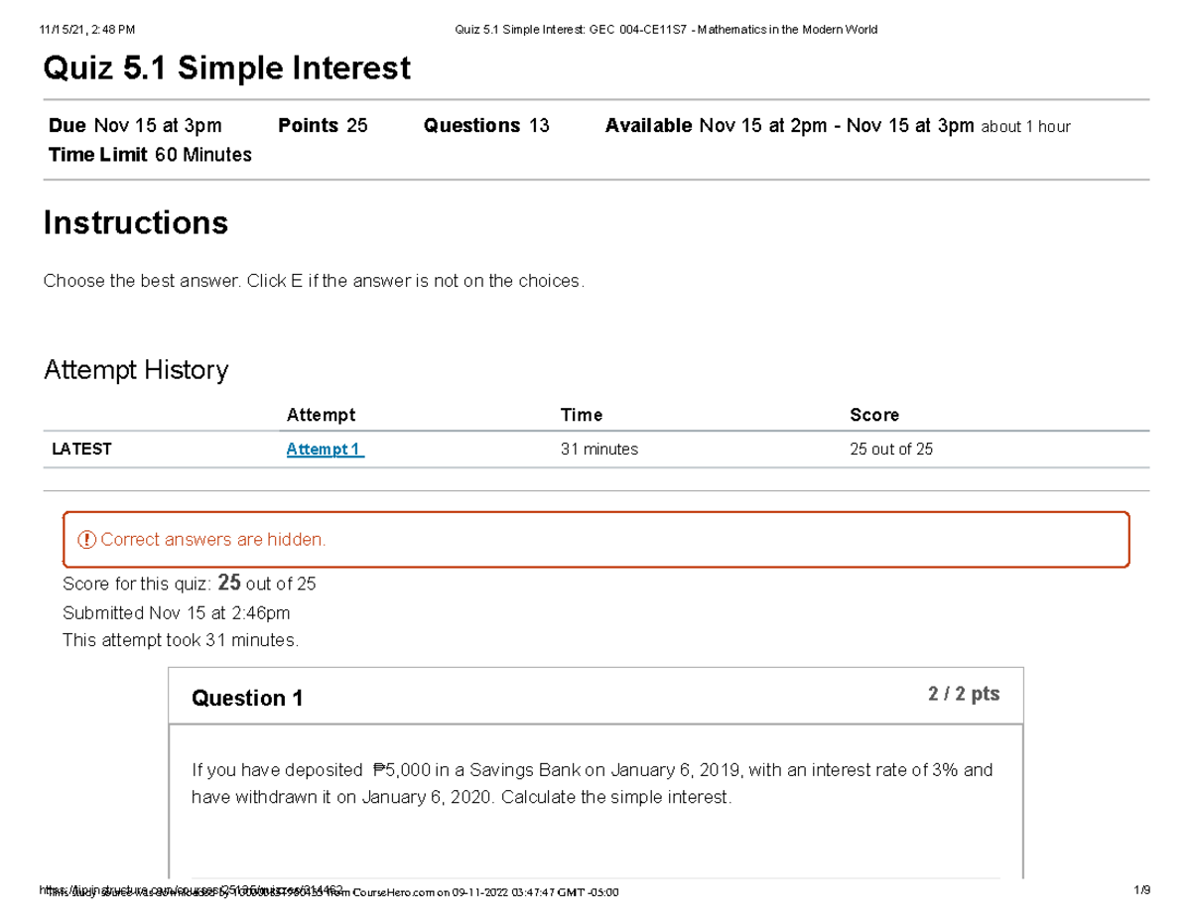Click the Score column header
The image size is (1191, 920).
coord(873,415)
